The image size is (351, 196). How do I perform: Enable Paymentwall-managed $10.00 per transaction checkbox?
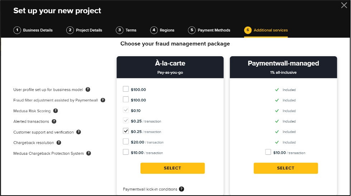click(268, 152)
